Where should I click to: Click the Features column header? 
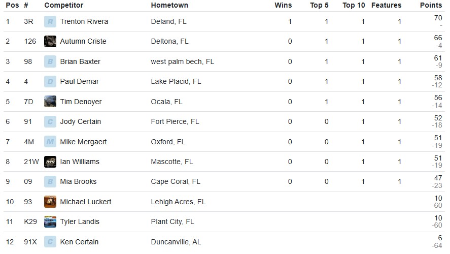(x=386, y=5)
